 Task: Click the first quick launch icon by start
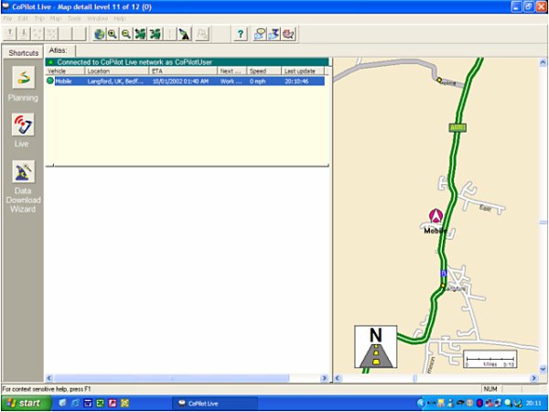[63, 403]
